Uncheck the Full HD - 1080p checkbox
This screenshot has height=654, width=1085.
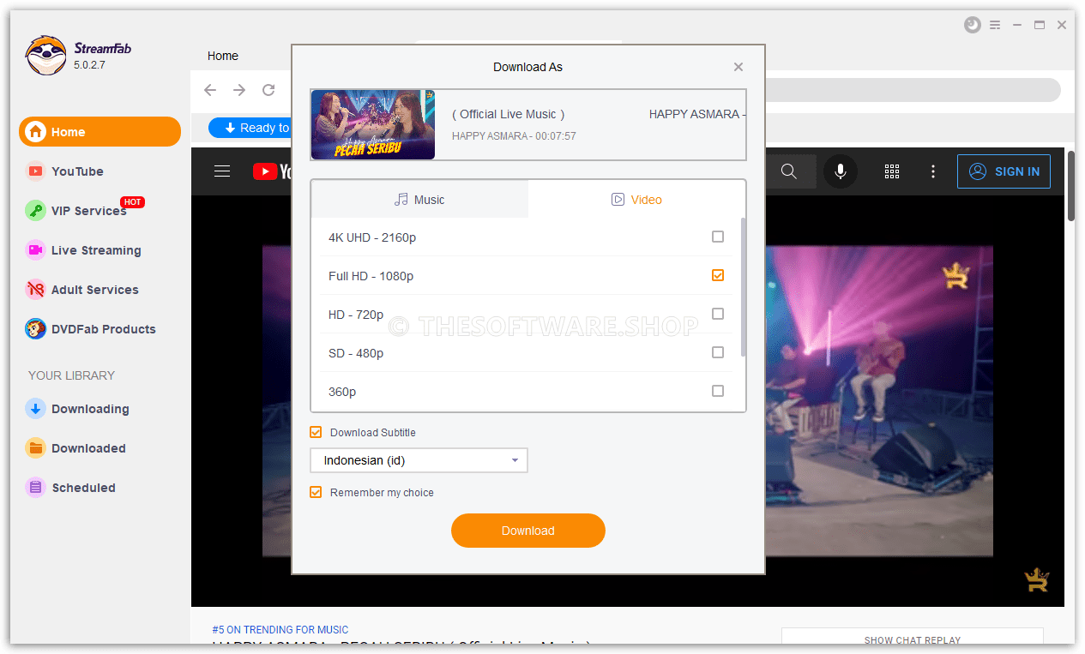tap(718, 275)
